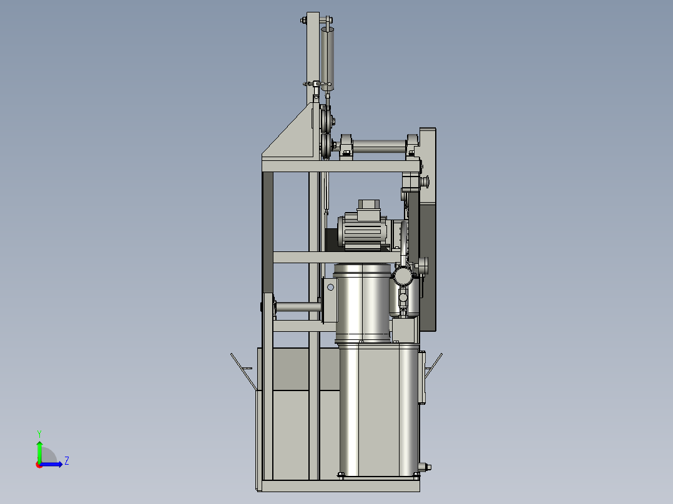Click the blue Z axis arrow of the triad
The image size is (673, 504).
click(x=52, y=465)
